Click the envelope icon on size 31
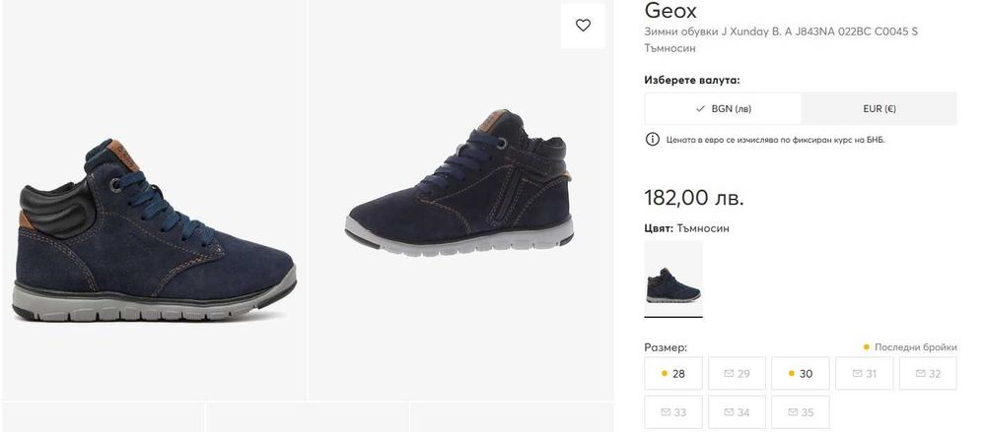 click(856, 374)
